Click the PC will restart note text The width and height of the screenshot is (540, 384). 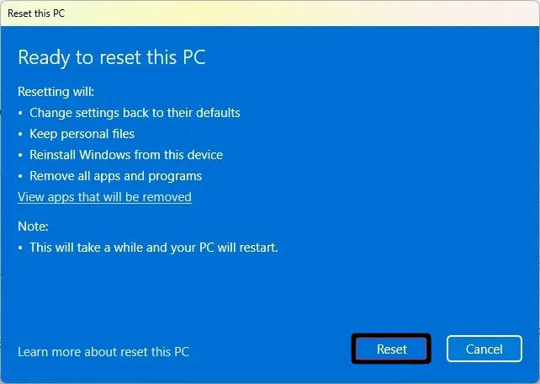[x=153, y=248]
